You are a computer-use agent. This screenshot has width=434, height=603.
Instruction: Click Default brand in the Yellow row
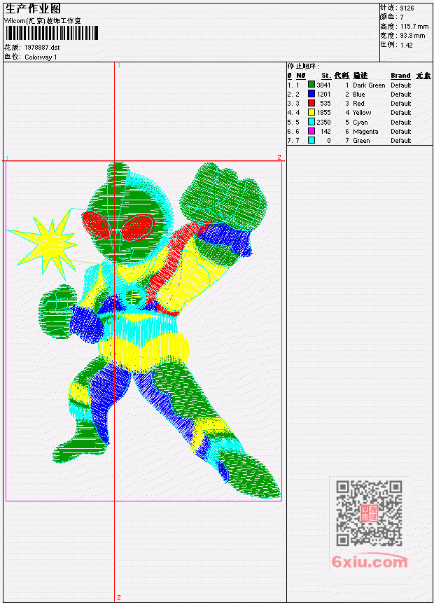pyautogui.click(x=401, y=113)
